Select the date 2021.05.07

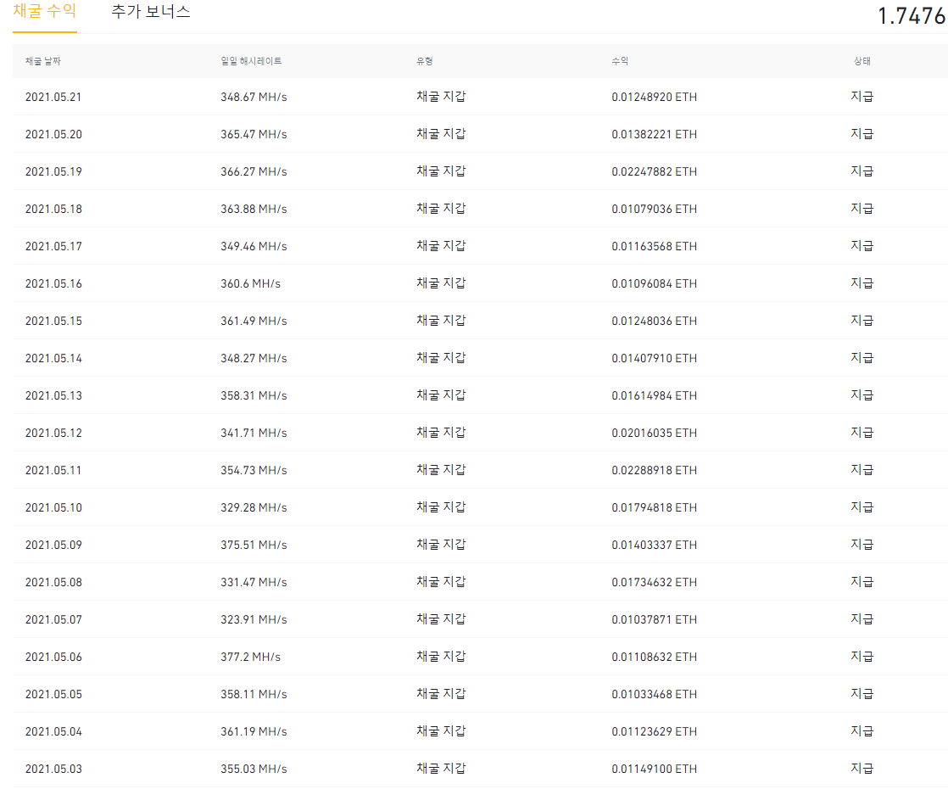tap(53, 619)
